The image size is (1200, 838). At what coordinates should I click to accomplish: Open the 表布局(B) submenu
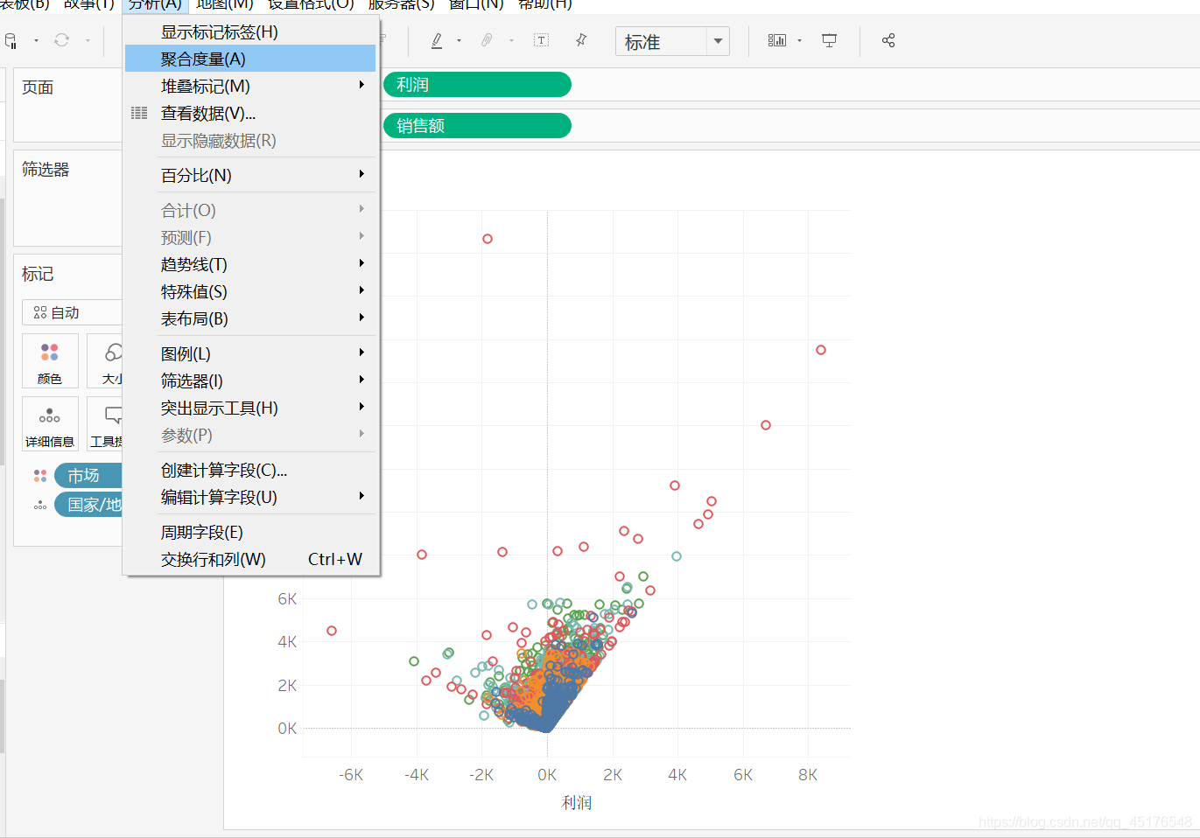250,318
